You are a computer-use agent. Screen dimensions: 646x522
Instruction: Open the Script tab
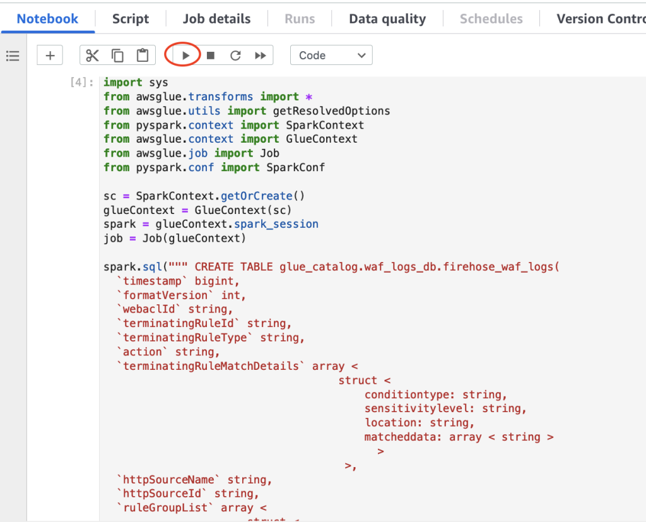131,18
